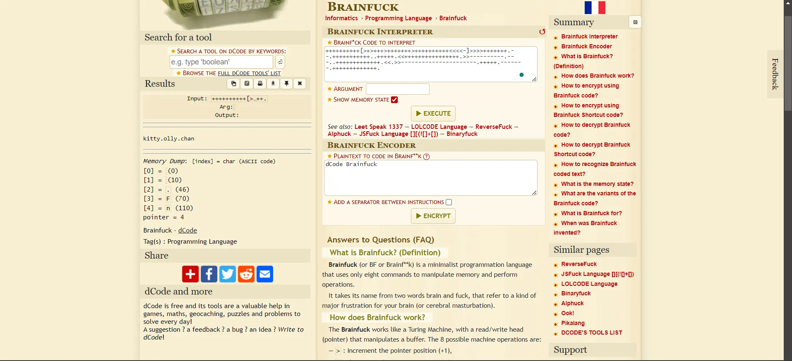Click the reset arrow beside Brainfuck Interpreter
The width and height of the screenshot is (792, 361).
click(x=542, y=32)
